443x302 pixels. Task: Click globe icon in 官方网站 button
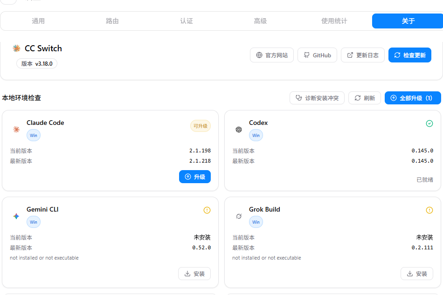coord(259,55)
